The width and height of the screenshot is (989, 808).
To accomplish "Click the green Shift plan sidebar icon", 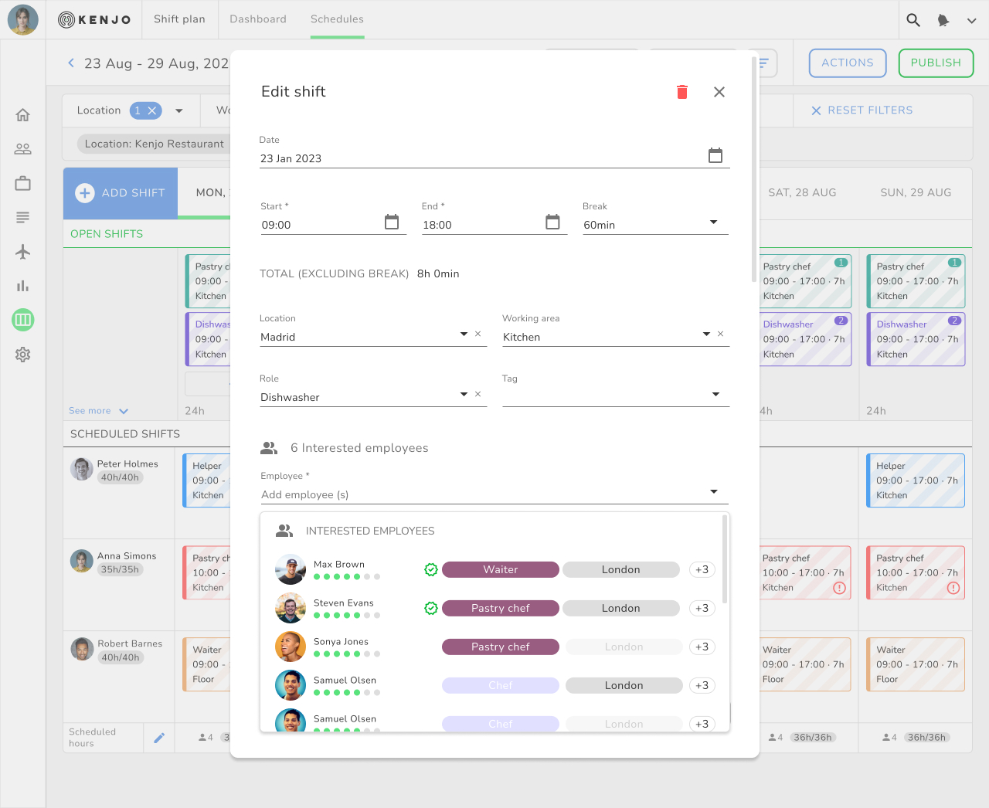I will tap(22, 319).
